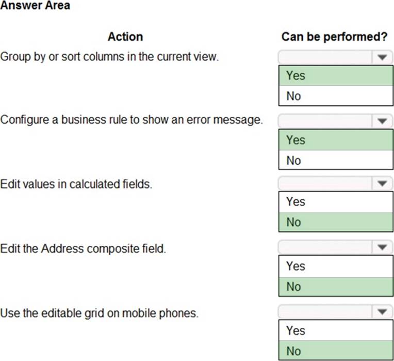Open dropdown arrow for Address composite field
The height and width of the screenshot is (361, 394).
[382, 248]
